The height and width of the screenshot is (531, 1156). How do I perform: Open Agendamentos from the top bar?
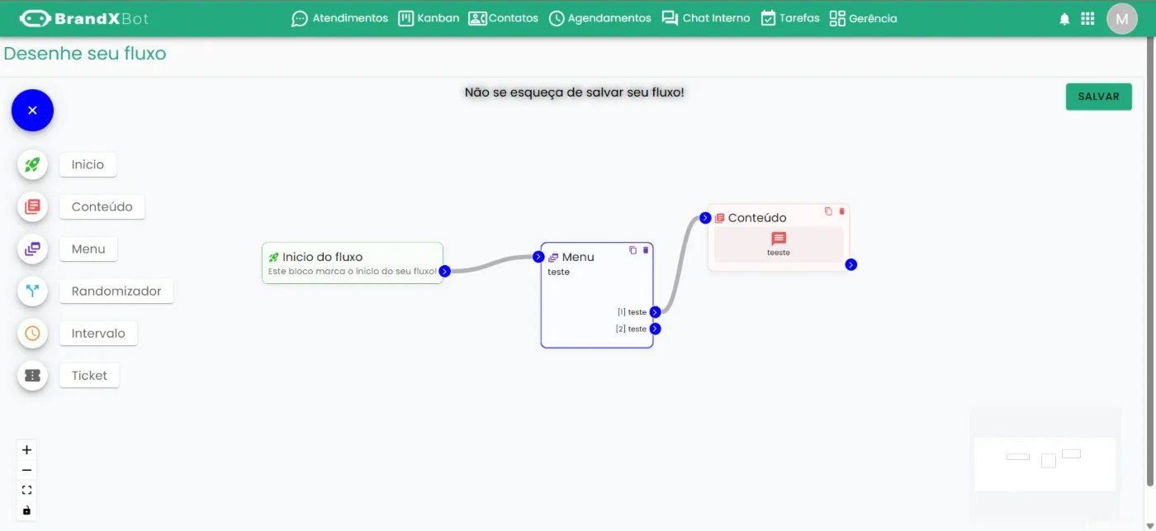coord(599,18)
